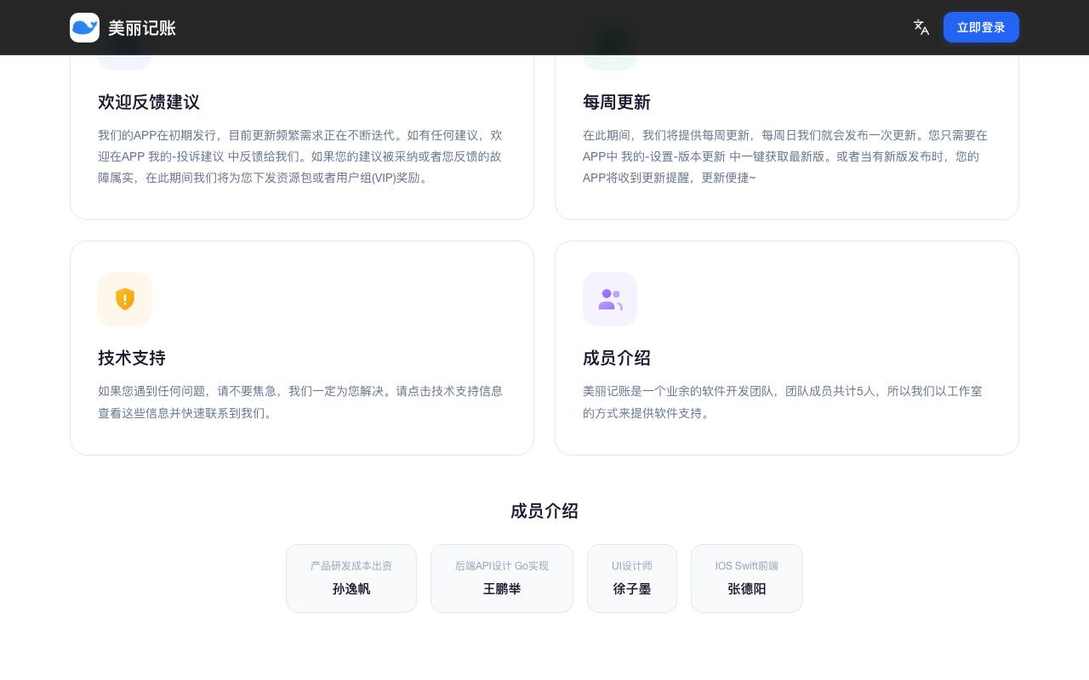Select the 欢迎反馈建议 card heading
The image size is (1089, 680).
[149, 102]
